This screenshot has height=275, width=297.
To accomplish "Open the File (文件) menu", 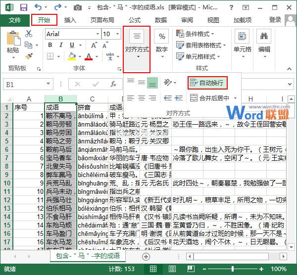I will coord(15,20).
